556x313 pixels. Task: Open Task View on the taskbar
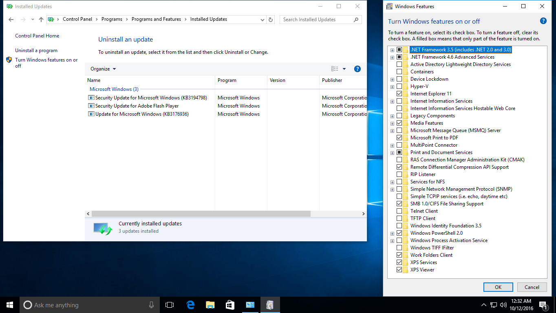click(x=170, y=305)
